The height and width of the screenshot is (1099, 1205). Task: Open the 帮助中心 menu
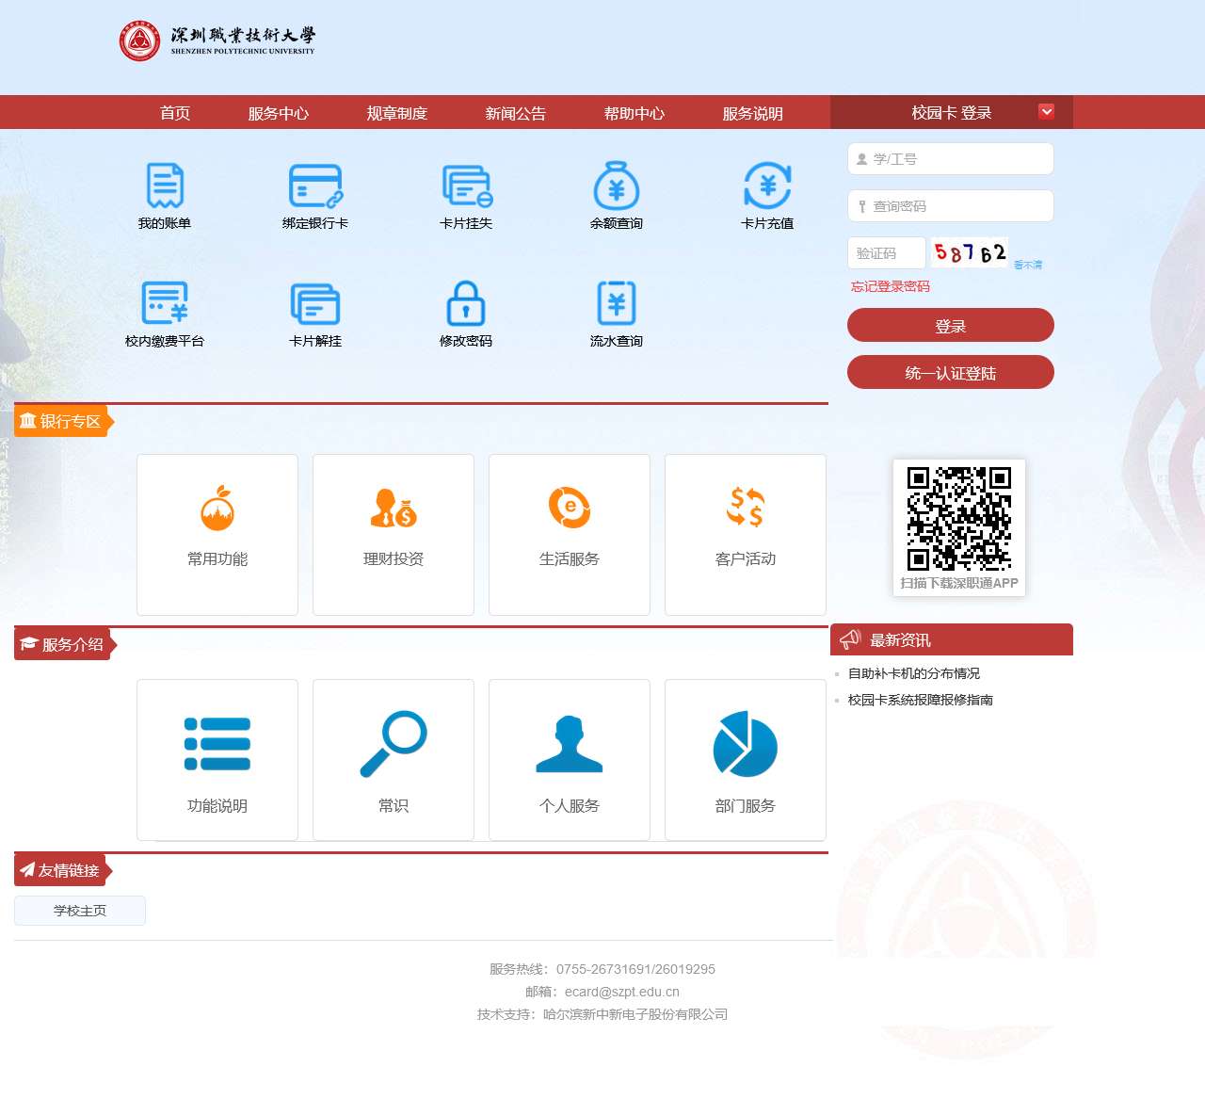[x=635, y=113]
